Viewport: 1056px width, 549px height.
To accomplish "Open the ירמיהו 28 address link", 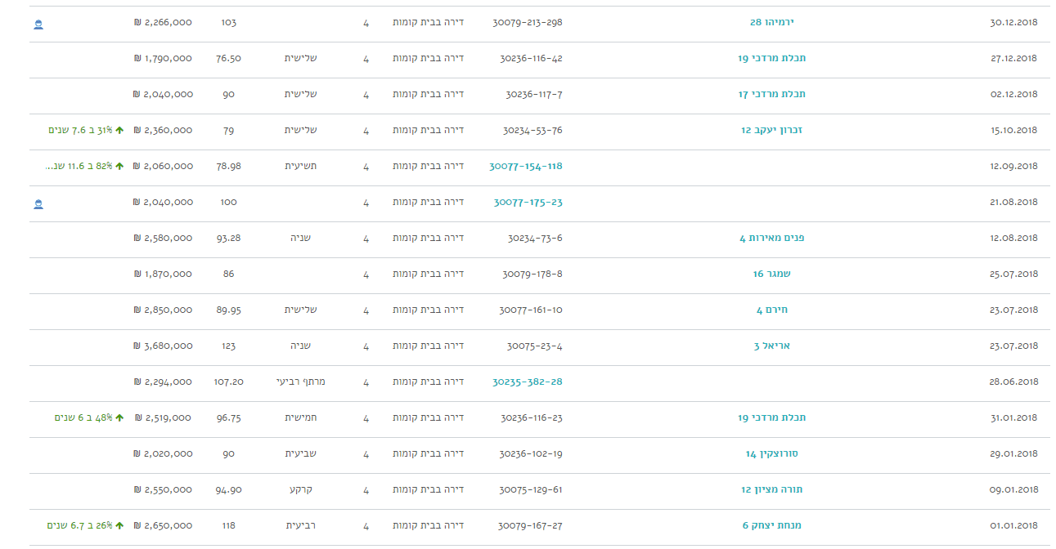I will (x=771, y=23).
